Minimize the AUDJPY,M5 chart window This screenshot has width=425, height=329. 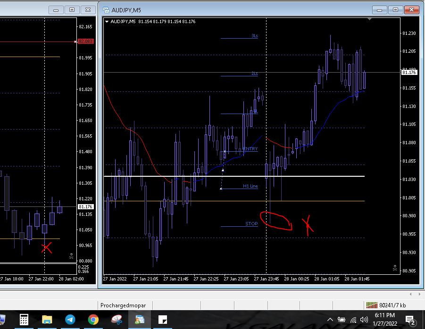point(379,10)
